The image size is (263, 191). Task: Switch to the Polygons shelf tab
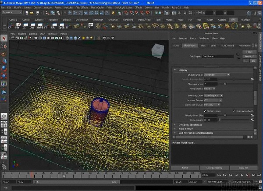pyautogui.click(x=53, y=20)
